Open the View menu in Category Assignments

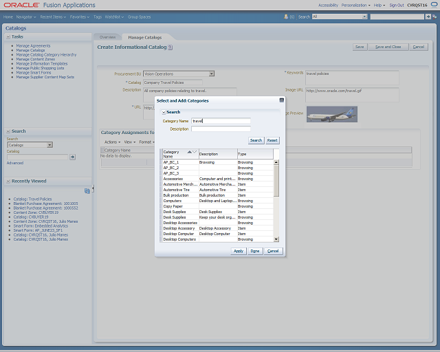(x=130, y=142)
